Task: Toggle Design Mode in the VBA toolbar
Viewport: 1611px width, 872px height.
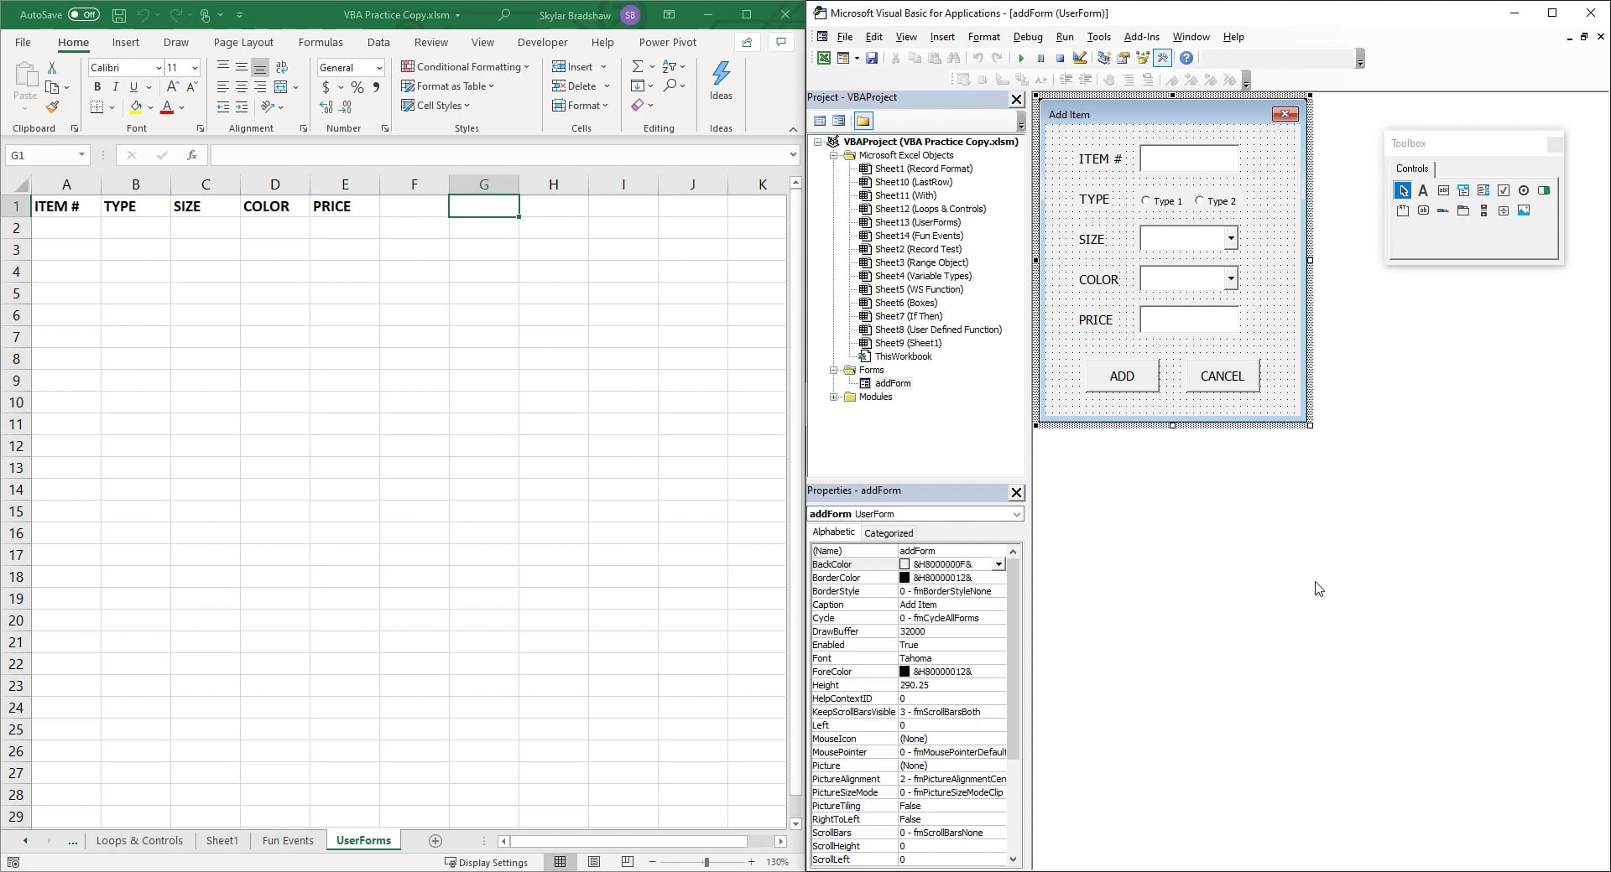Action: (x=1080, y=58)
